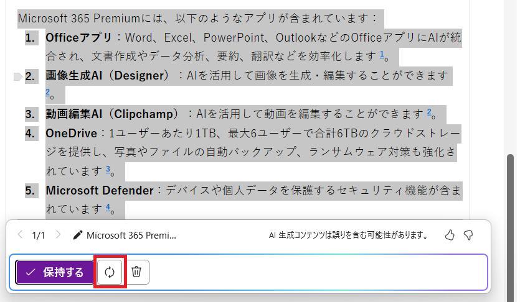Open footnote 3 after the OneDrive item

[x=108, y=170]
